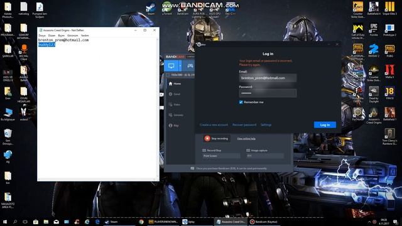
Task: Open the View online help link
Action: 246,139
